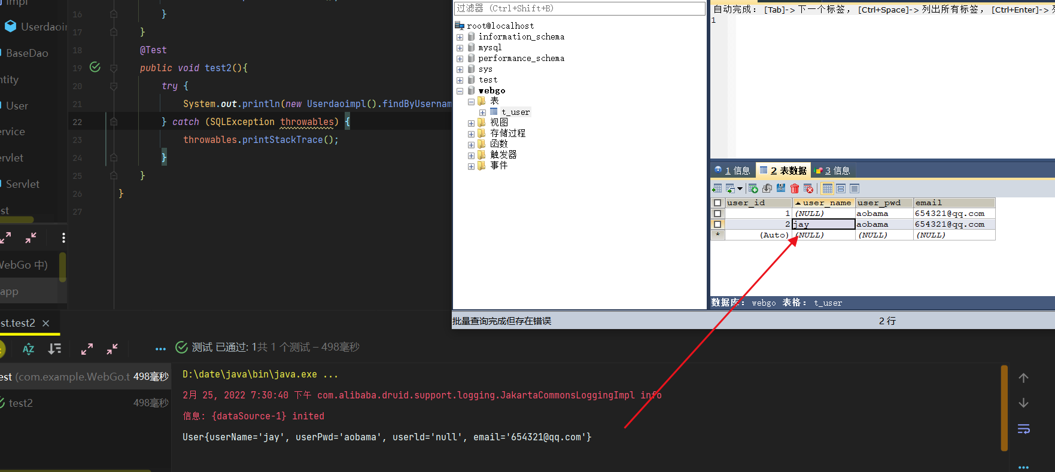Switch to grid view in table data toolbar
The width and height of the screenshot is (1055, 472).
[x=828, y=188]
